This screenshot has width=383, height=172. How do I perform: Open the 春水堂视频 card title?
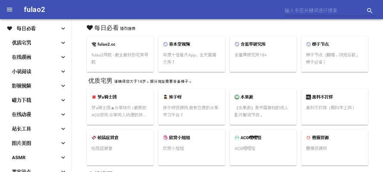click(180, 44)
